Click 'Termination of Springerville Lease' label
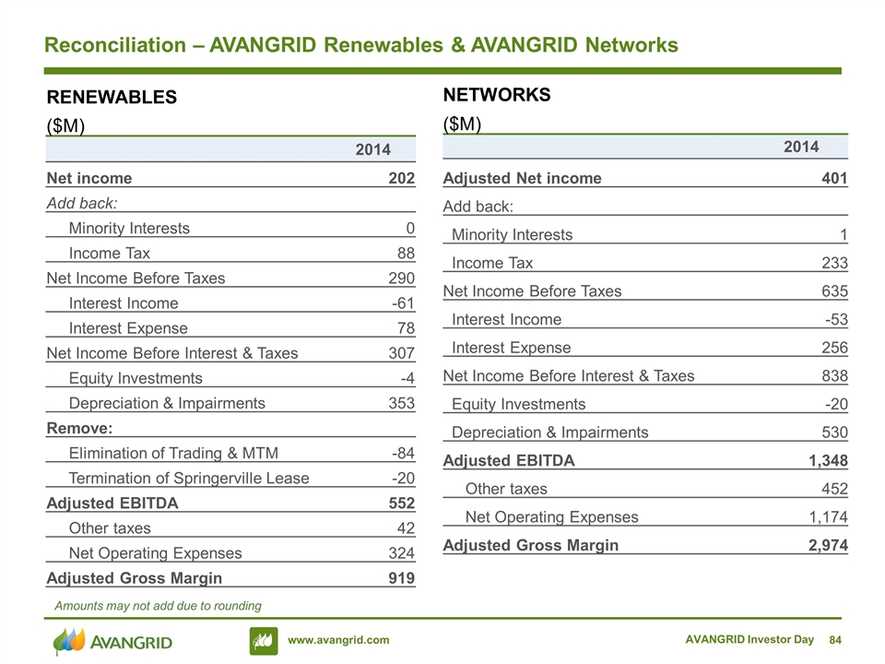Screen dimensions: 885x664 point(189,479)
